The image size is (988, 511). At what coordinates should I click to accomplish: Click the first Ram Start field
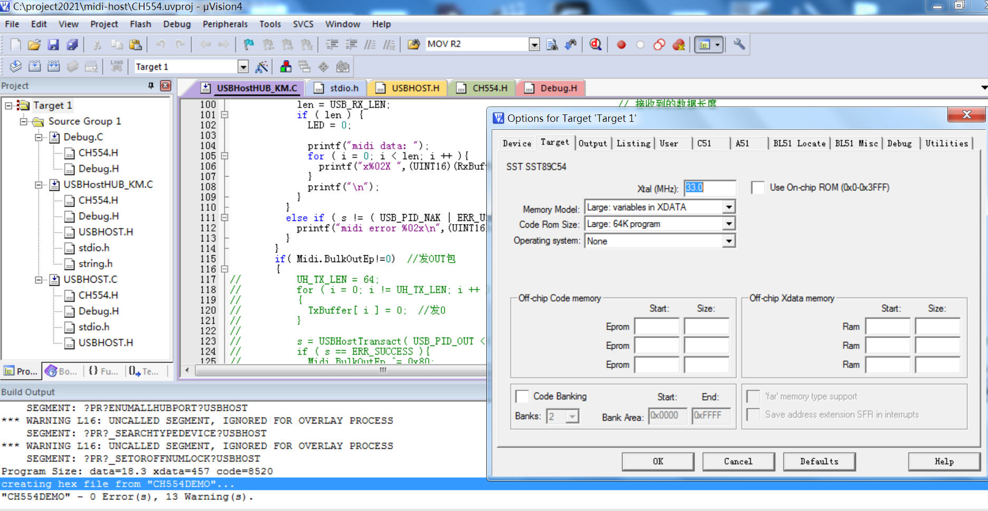coord(888,326)
